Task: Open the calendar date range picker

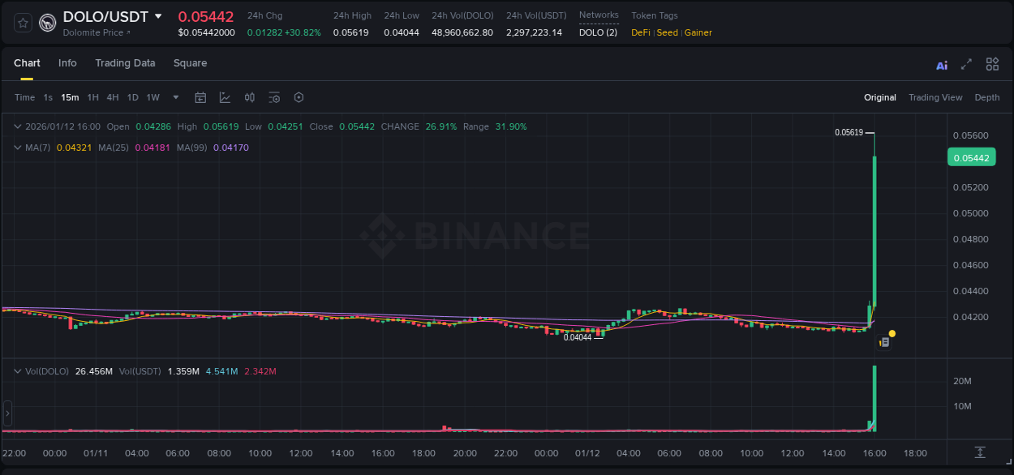Action: [x=200, y=97]
